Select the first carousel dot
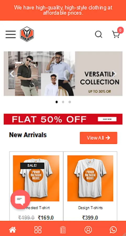 coord(56,102)
